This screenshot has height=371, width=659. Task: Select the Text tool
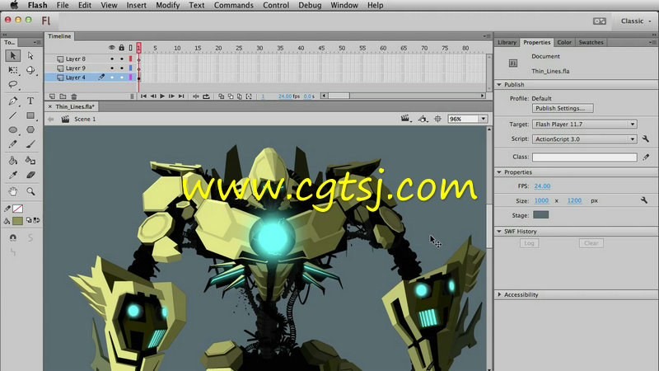coord(30,101)
